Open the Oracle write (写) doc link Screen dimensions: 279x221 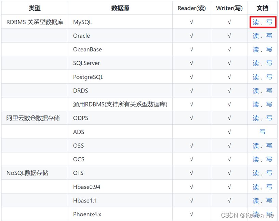269,36
